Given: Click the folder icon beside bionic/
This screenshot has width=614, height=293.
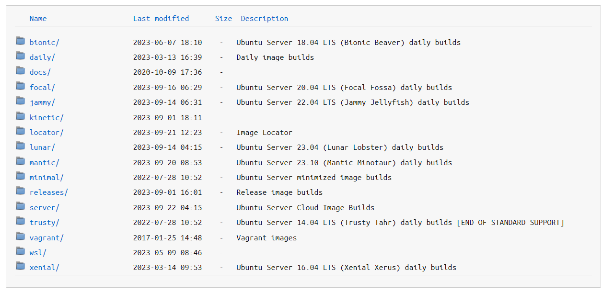Looking at the screenshot, I should coord(20,41).
